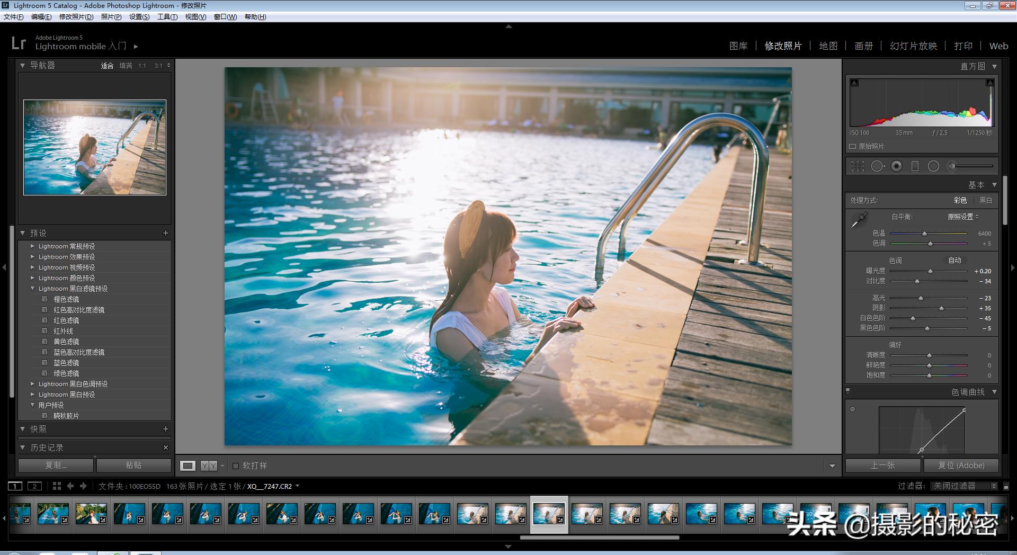Screen dimensions: 1017x555
Task: Click the 复制... button
Action: pos(56,466)
